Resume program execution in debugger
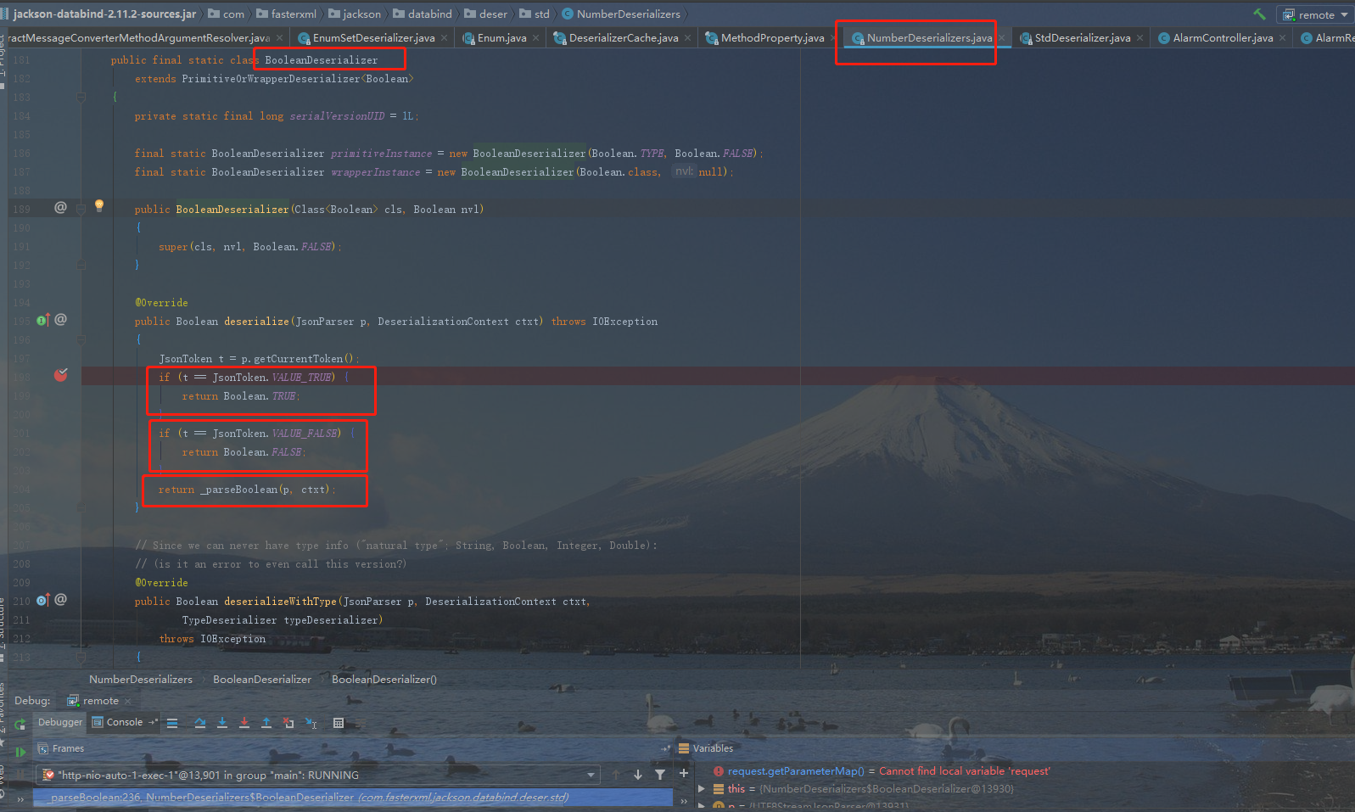 point(20,752)
